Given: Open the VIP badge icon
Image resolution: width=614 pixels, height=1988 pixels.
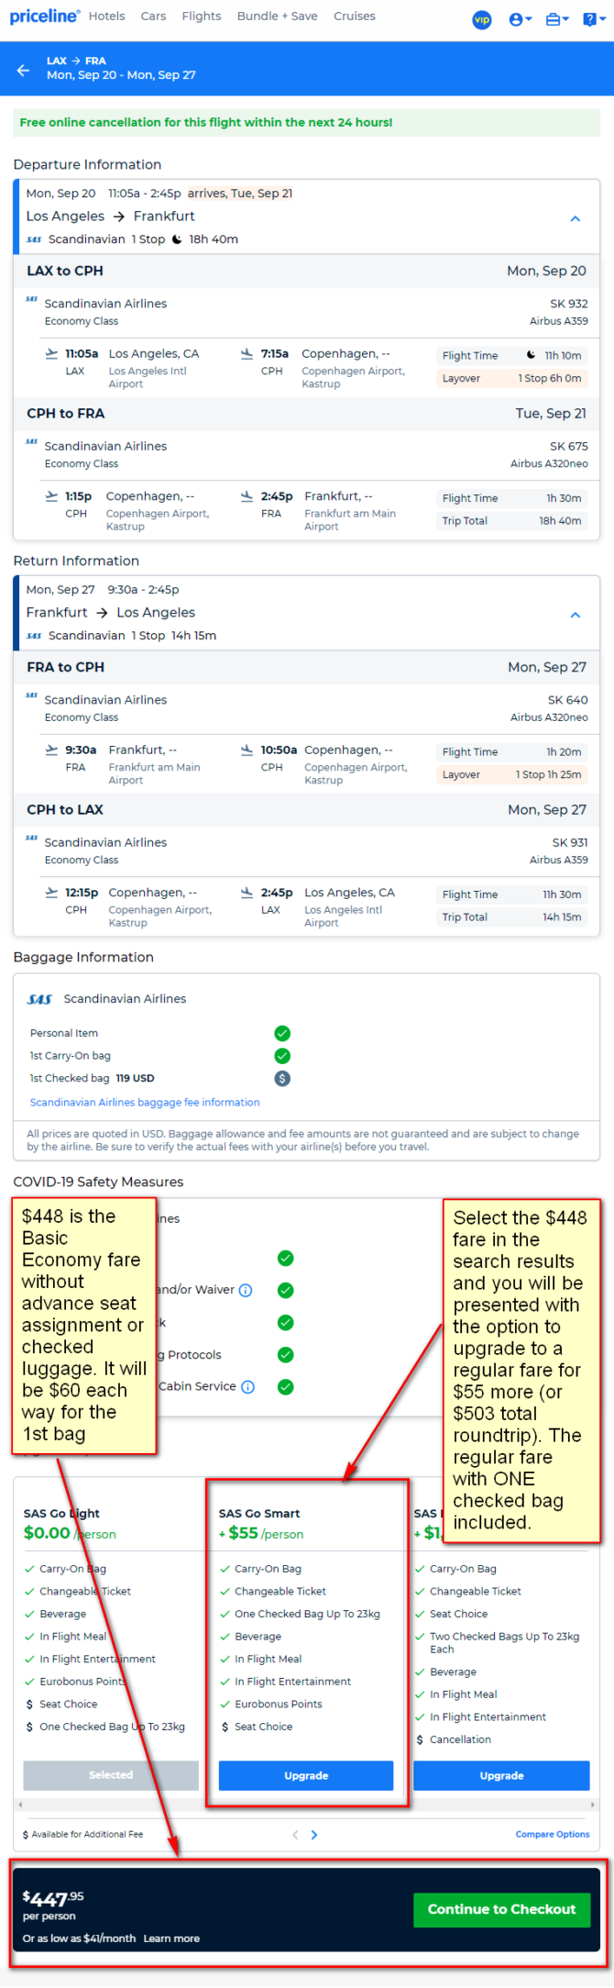Looking at the screenshot, I should [x=482, y=19].
